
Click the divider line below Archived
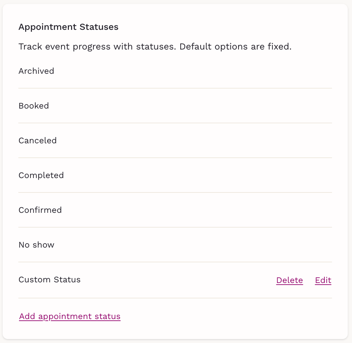click(x=175, y=88)
